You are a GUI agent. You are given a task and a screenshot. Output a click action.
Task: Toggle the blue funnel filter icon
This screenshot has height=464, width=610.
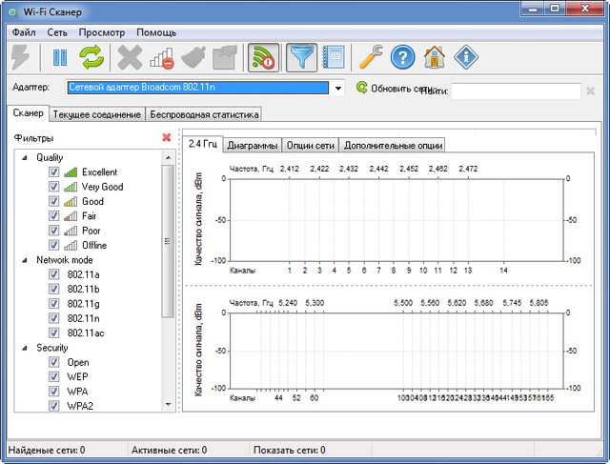(301, 58)
